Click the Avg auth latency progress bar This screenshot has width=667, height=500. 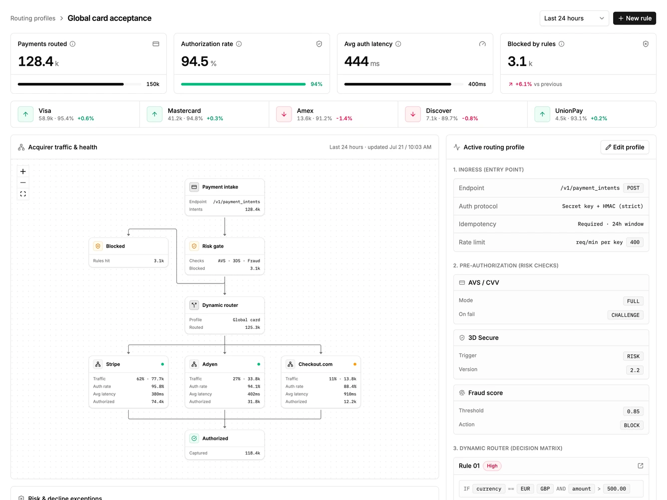pyautogui.click(x=404, y=84)
